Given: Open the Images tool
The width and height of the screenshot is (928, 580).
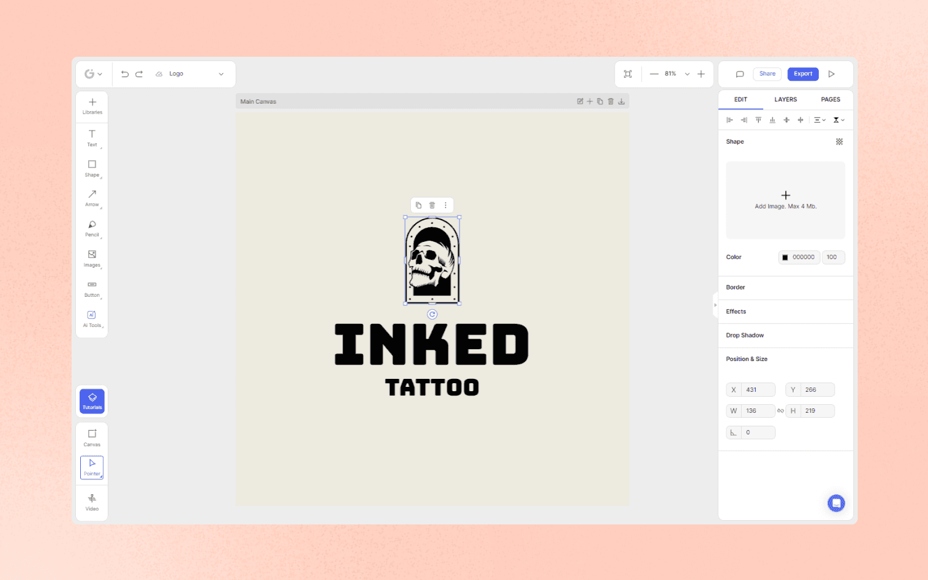Looking at the screenshot, I should [x=92, y=258].
